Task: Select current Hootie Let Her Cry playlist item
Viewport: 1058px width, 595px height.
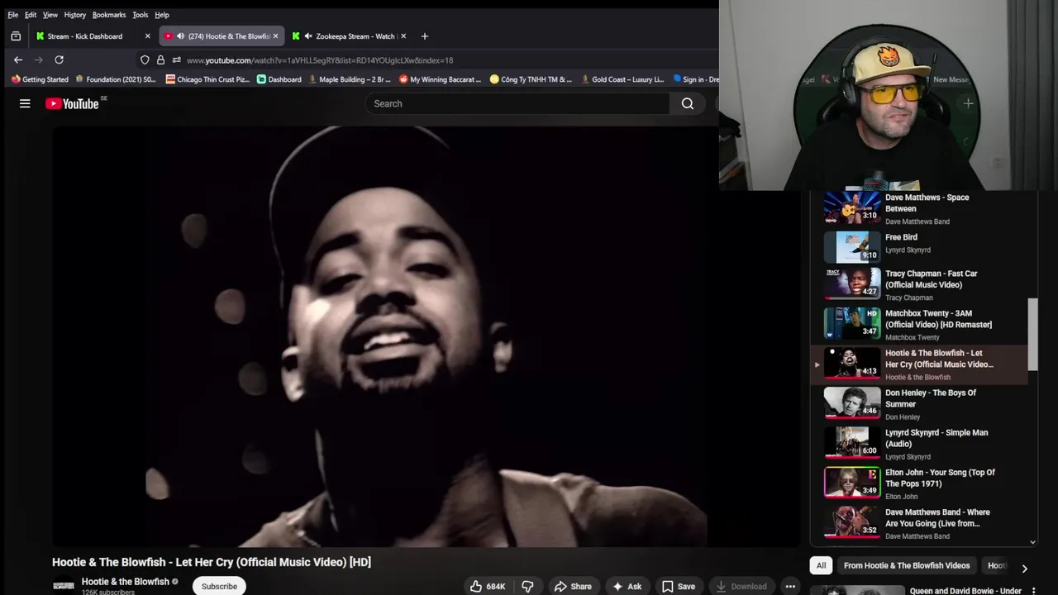Action: coord(917,364)
